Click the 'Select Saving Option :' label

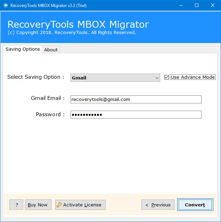point(36,77)
